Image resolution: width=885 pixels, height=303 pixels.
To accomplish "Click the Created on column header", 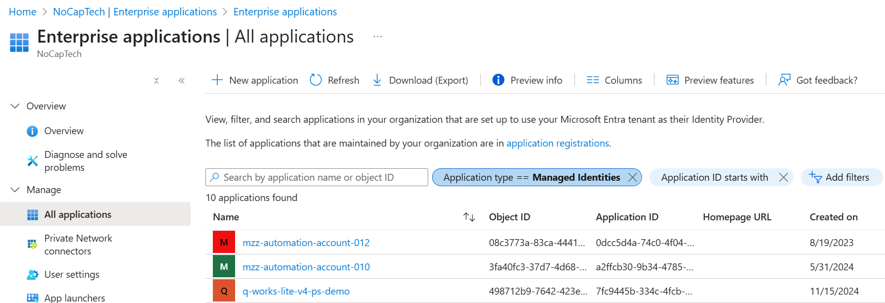I will point(834,217).
